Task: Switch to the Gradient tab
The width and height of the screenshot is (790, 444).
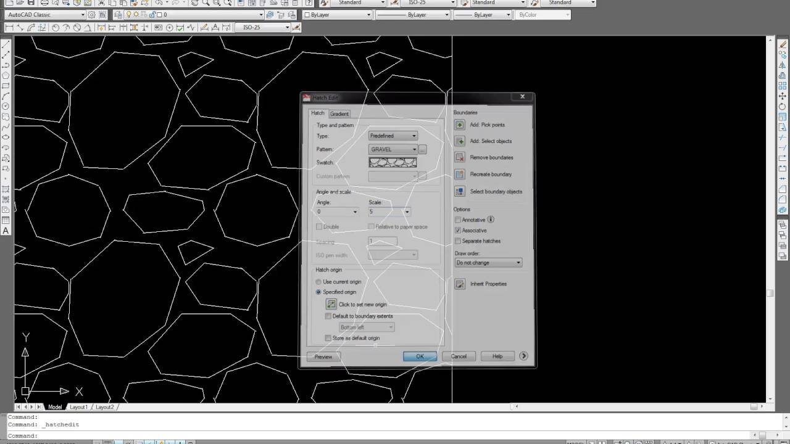Action: point(339,113)
